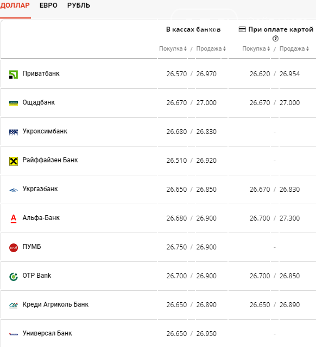Switch to the ЕВРО tab
This screenshot has width=316, height=348.
[48, 5]
